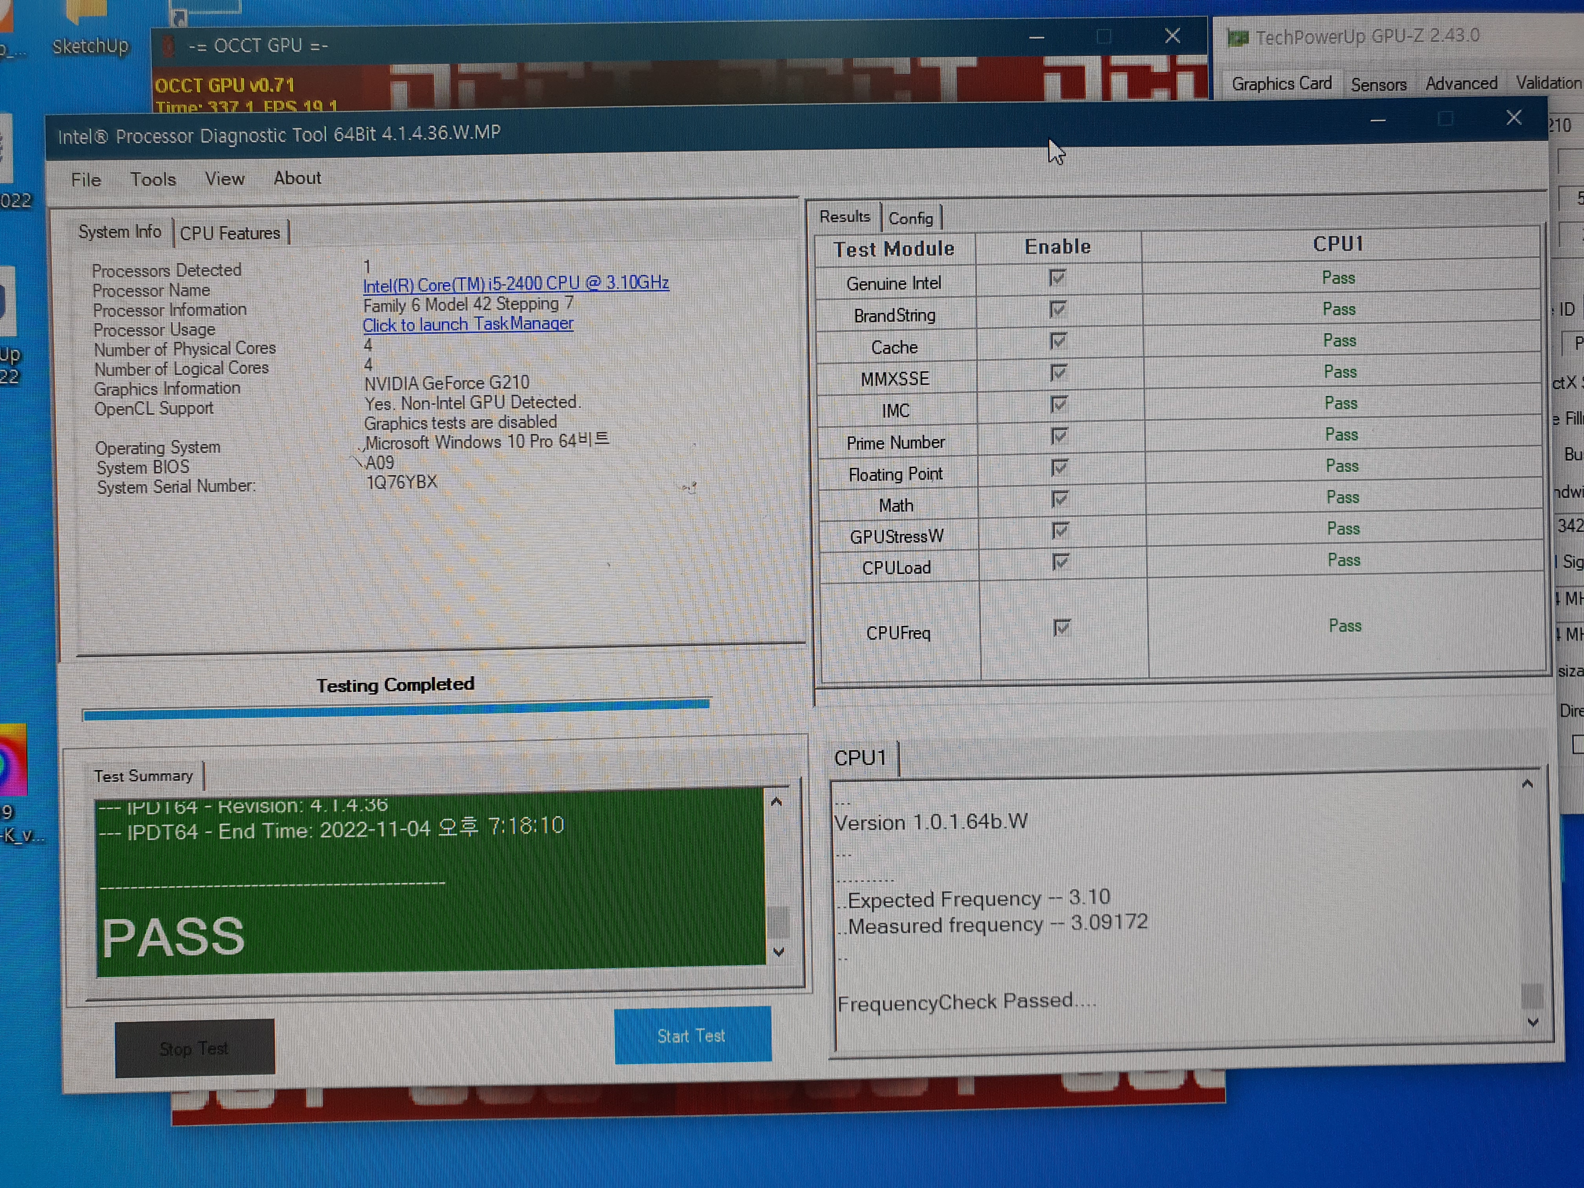Open the File menu
The image size is (1584, 1188).
click(x=86, y=180)
